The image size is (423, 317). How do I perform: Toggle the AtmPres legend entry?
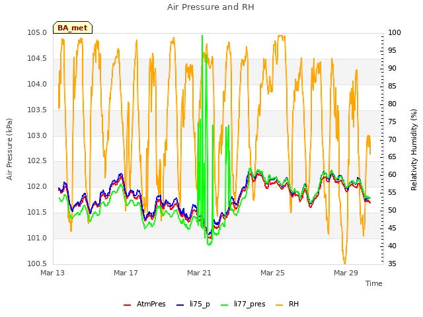tap(145, 304)
